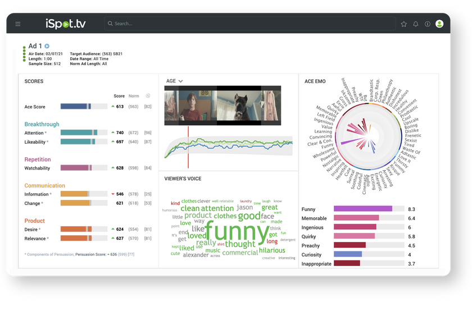Click the purple Funny emotion bar
This screenshot has width=472, height=311.
click(363, 209)
